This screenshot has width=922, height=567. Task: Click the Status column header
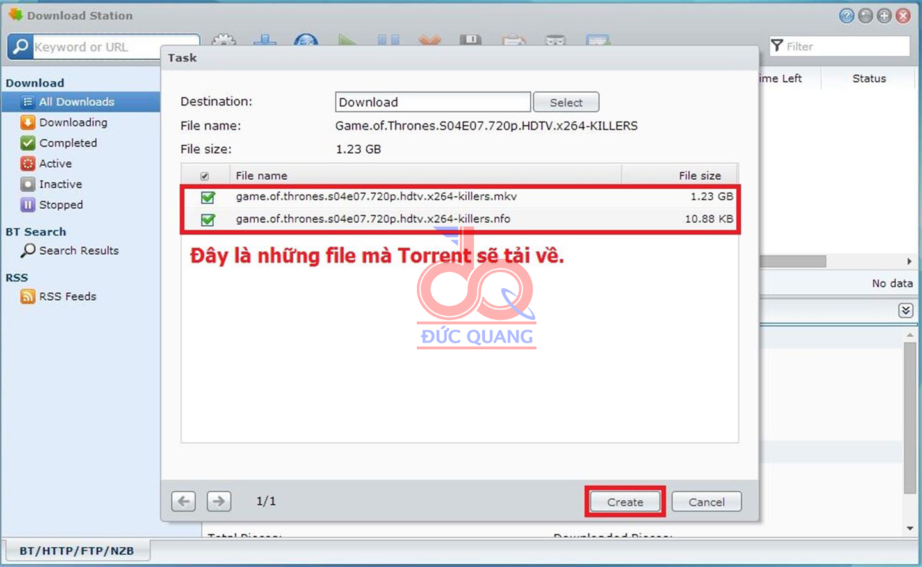point(869,79)
